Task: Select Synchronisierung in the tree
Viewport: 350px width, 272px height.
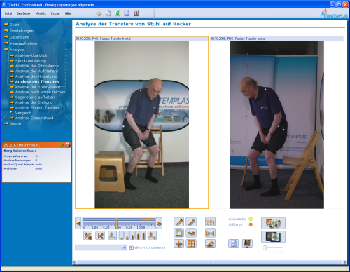Action: 31,61
